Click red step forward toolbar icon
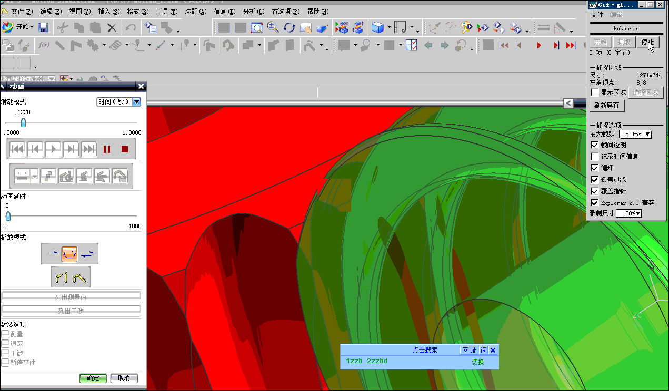This screenshot has width=669, height=391. coord(556,46)
